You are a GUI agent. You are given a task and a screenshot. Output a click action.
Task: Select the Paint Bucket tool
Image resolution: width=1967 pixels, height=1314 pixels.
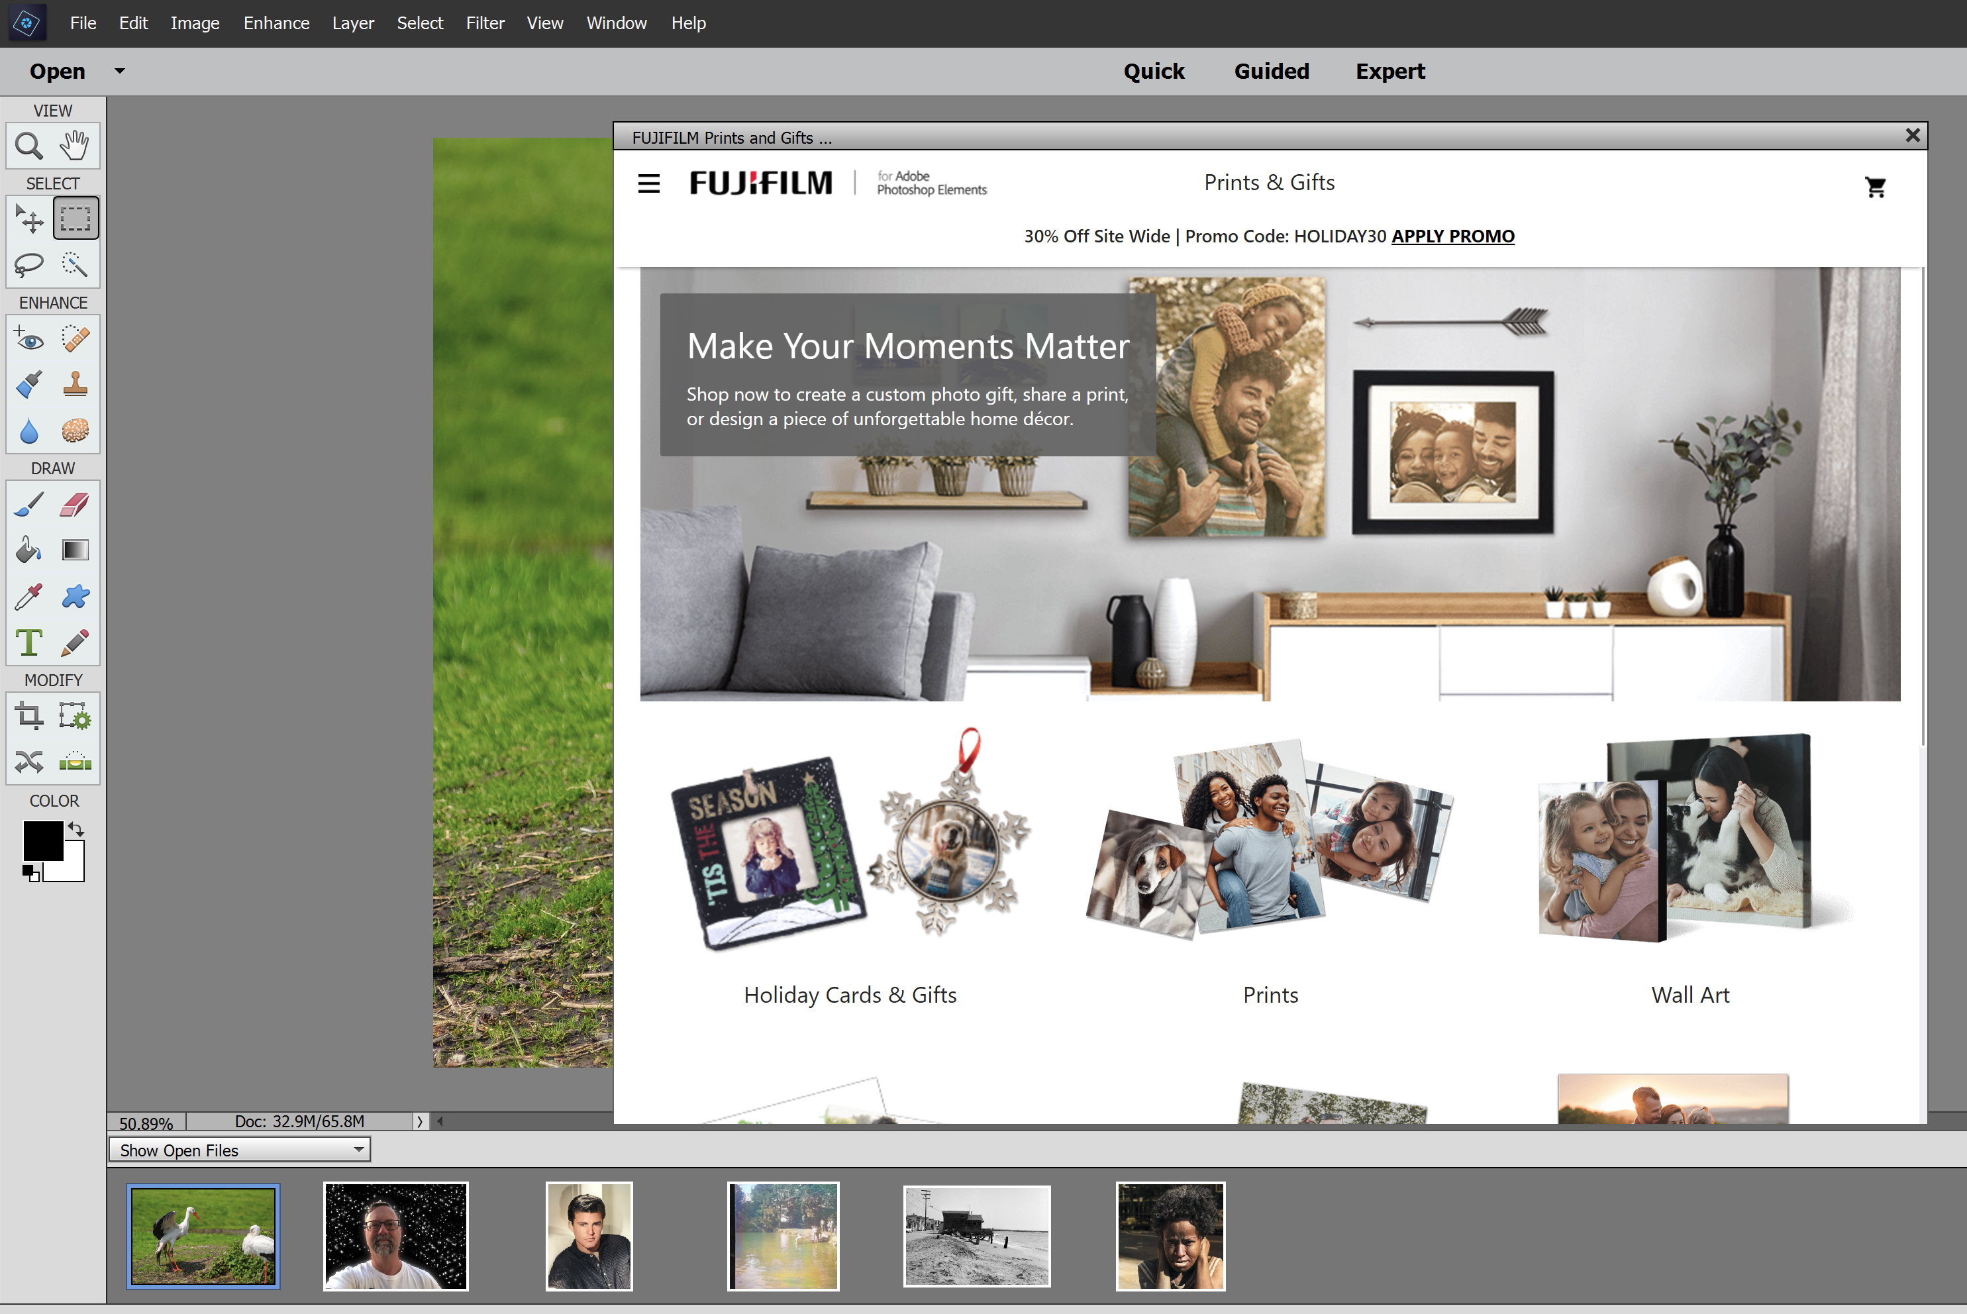[x=29, y=550]
